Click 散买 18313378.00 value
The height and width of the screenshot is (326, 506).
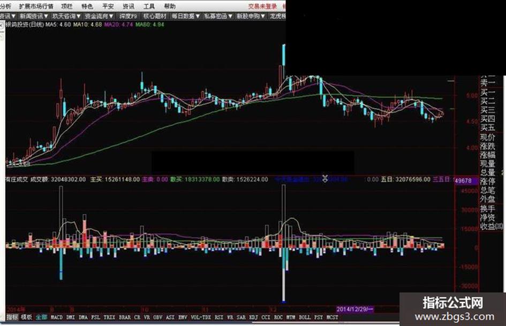195,179
